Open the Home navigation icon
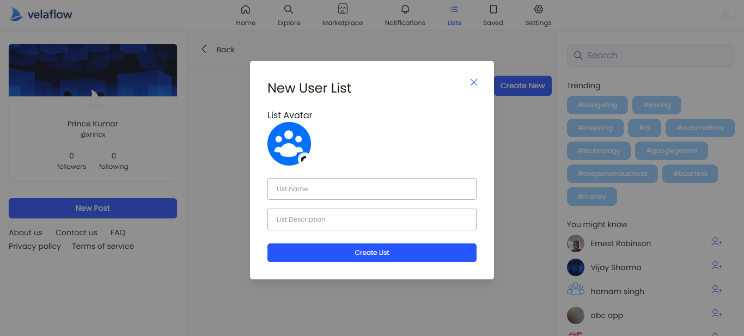 pos(246,9)
